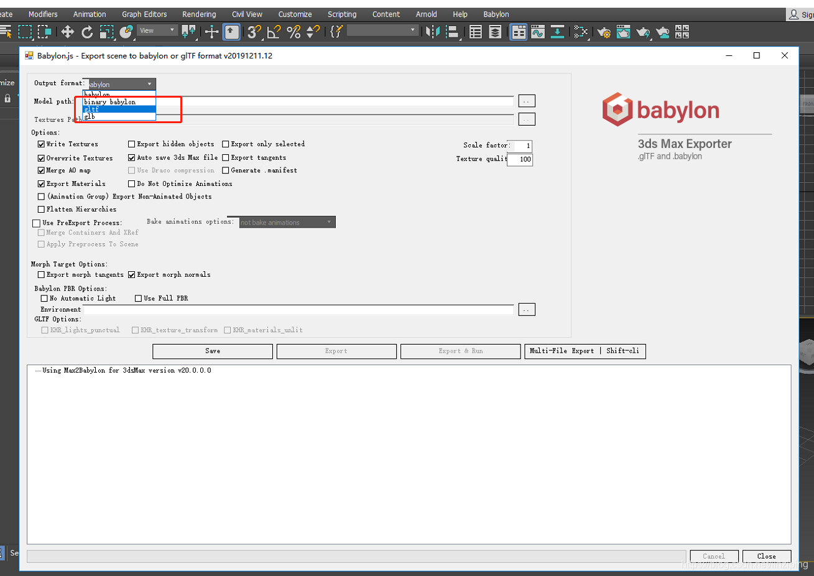This screenshot has height=576, width=814.
Task: Toggle the Ribbon display
Action: 519,32
